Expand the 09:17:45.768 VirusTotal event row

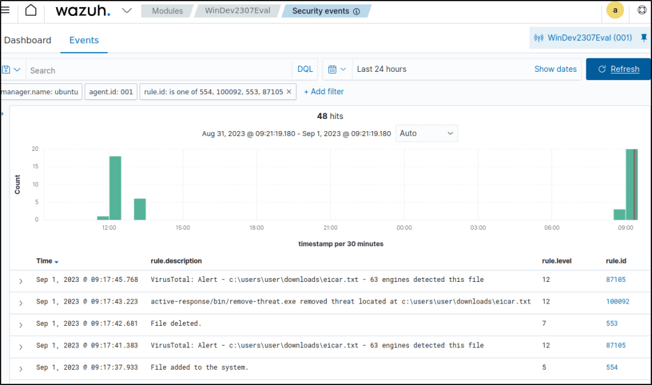(20, 281)
